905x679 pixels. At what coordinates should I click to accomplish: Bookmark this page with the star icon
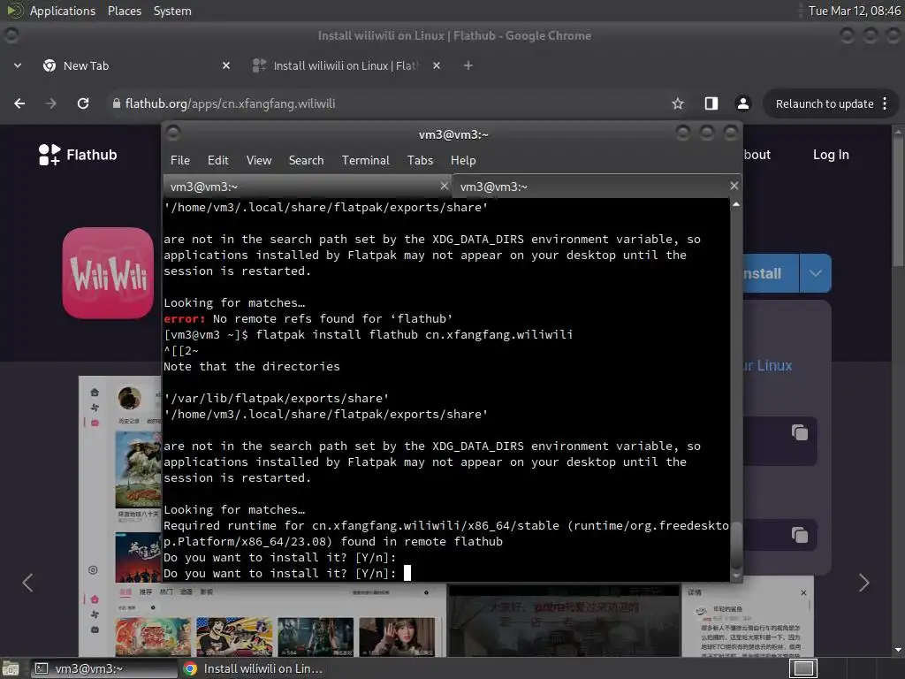click(x=678, y=103)
